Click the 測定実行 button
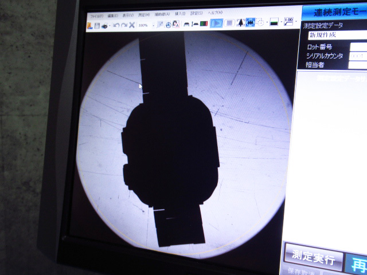The width and height of the screenshot is (367, 275). coord(314,257)
